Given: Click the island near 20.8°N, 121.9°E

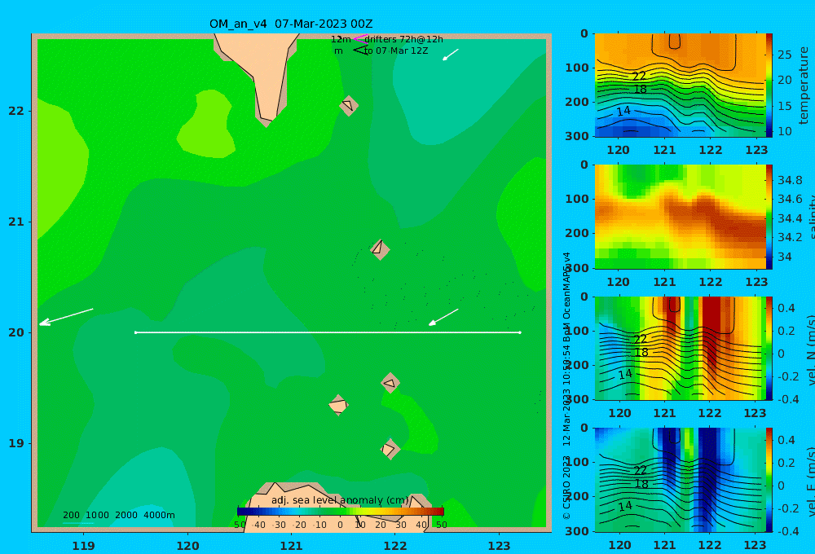Looking at the screenshot, I should [380, 249].
